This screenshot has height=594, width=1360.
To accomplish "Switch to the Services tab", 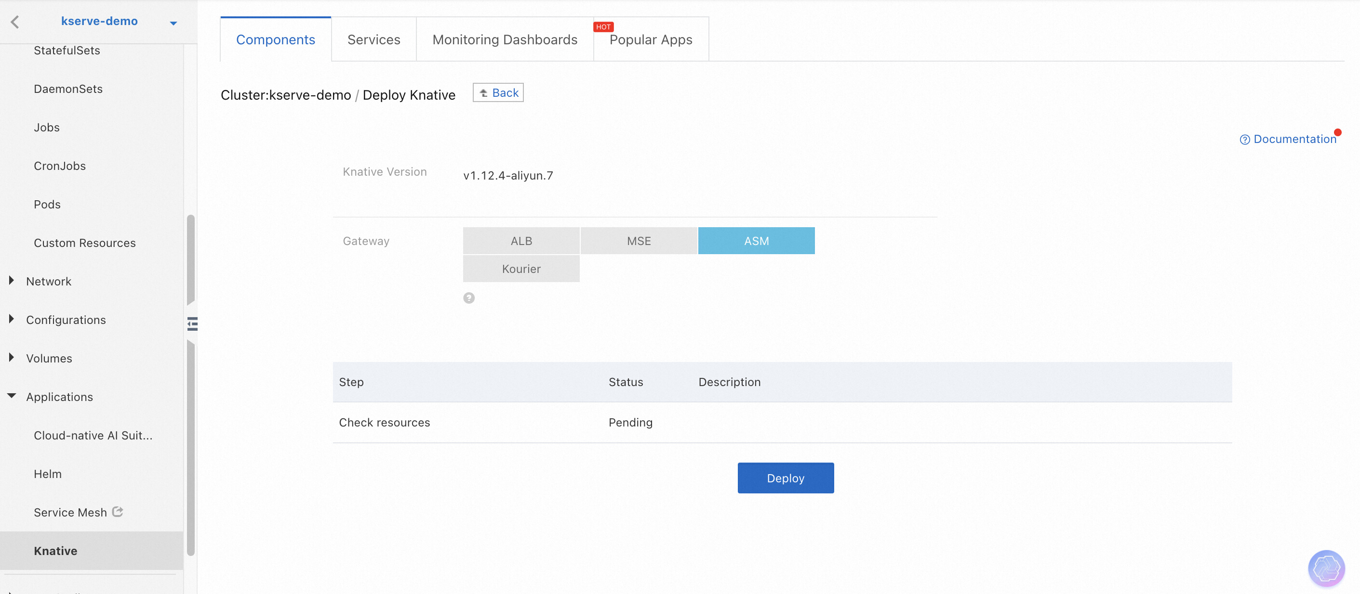I will (374, 39).
